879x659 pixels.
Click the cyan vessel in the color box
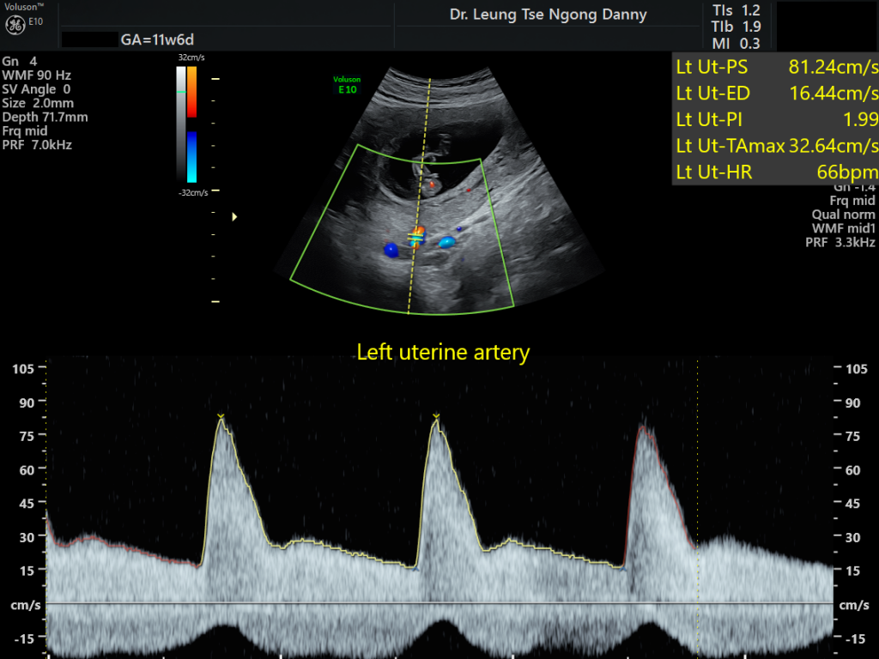(446, 242)
